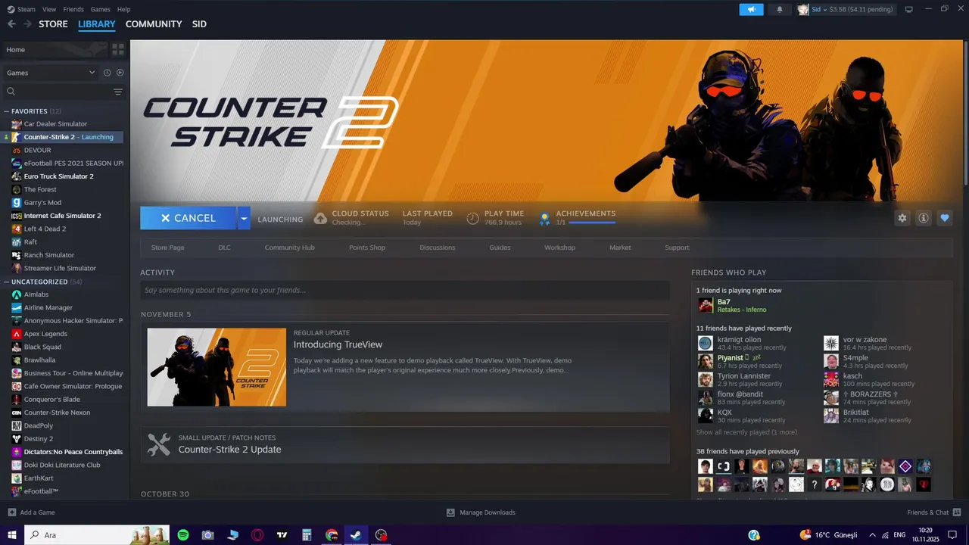
Task: Open Friends & Chat
Action: 933,512
